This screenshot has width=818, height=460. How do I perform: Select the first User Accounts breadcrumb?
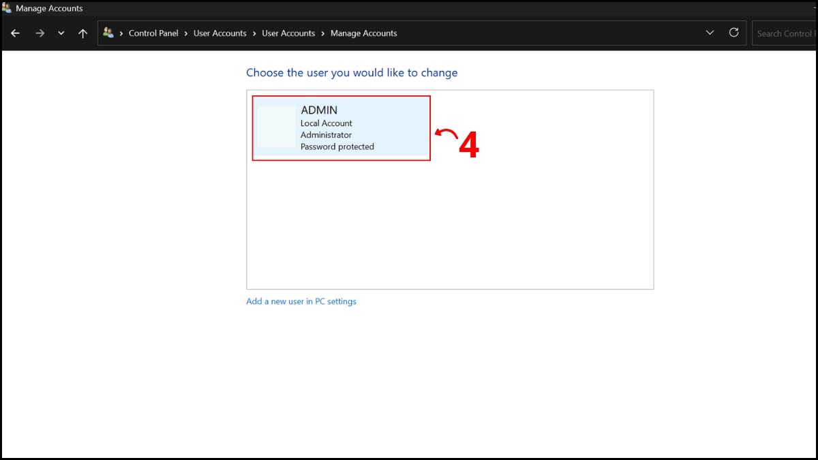pos(220,33)
